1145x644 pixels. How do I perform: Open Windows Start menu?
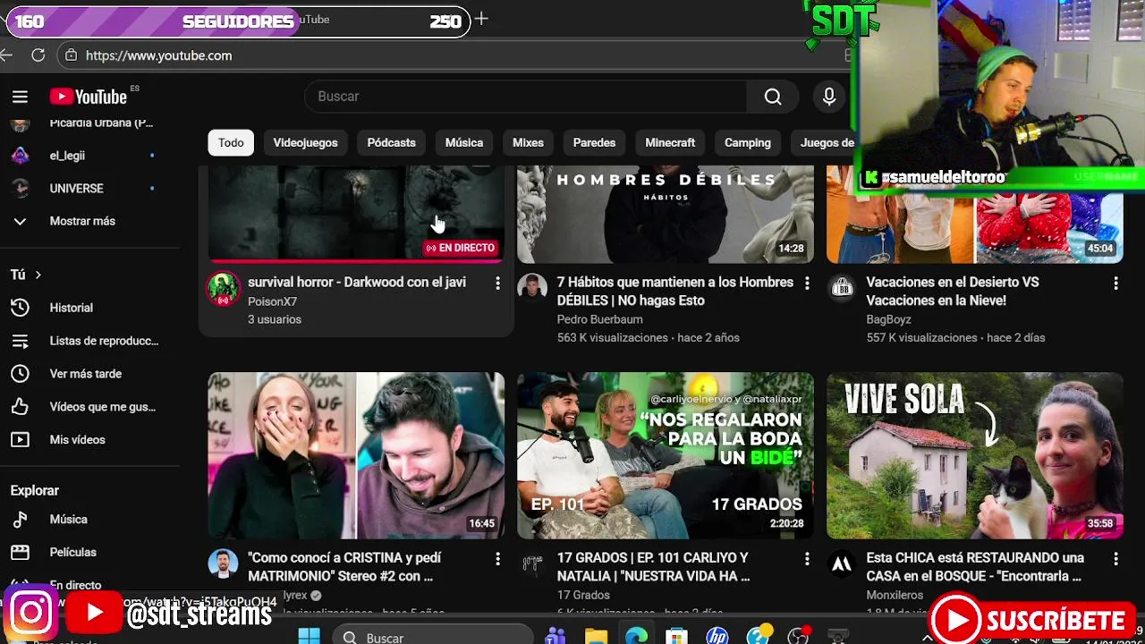[309, 637]
